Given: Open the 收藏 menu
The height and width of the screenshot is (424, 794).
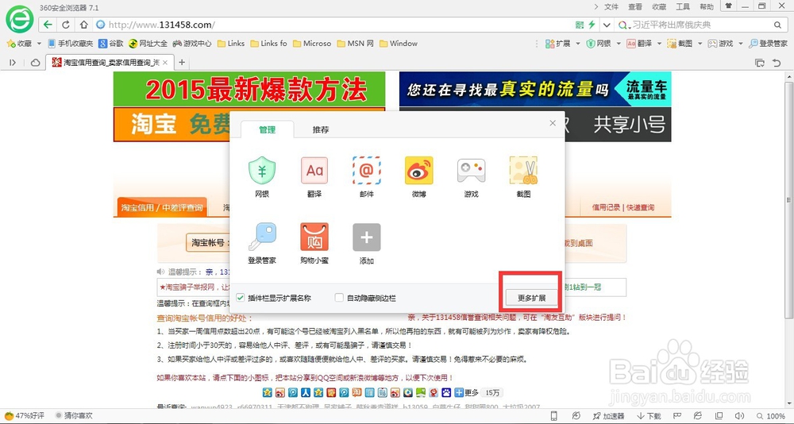Looking at the screenshot, I should click(659, 6).
